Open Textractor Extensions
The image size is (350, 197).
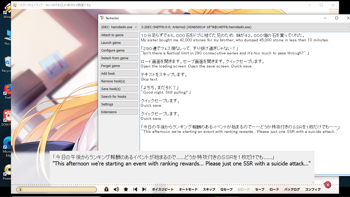pos(119,112)
